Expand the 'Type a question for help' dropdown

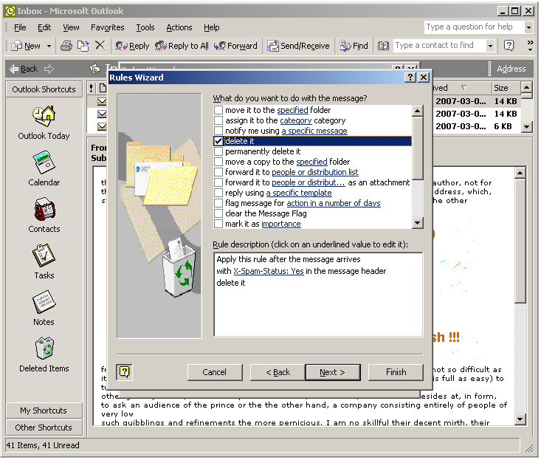pos(528,27)
